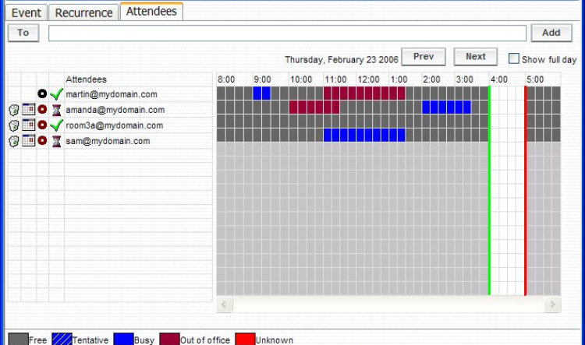Select attendee room3a@mydomain.com

coord(114,125)
